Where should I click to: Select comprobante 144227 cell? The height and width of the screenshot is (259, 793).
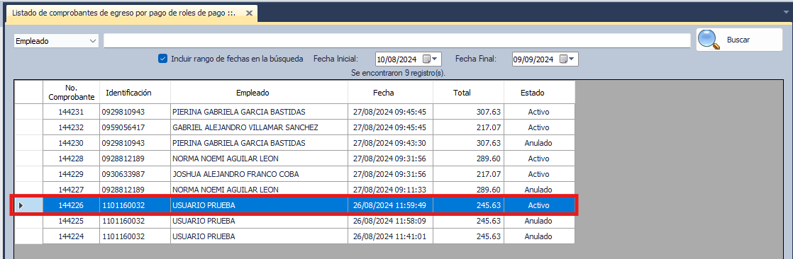tap(71, 190)
